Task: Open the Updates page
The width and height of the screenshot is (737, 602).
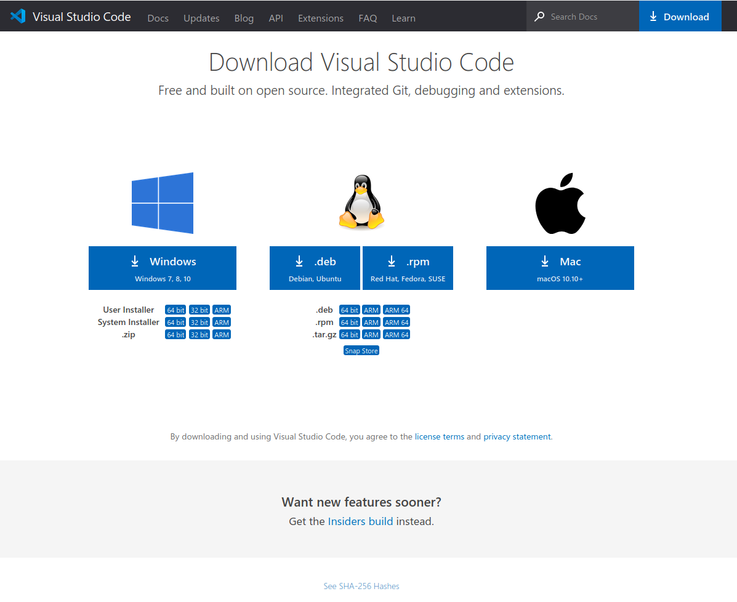Action: point(201,18)
